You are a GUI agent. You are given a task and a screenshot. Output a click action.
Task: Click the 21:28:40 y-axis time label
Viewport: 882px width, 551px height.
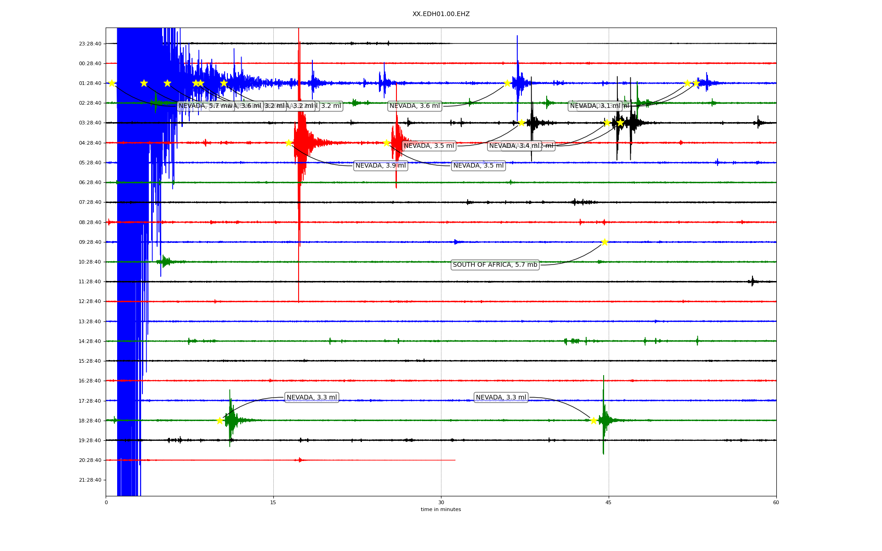coord(90,480)
